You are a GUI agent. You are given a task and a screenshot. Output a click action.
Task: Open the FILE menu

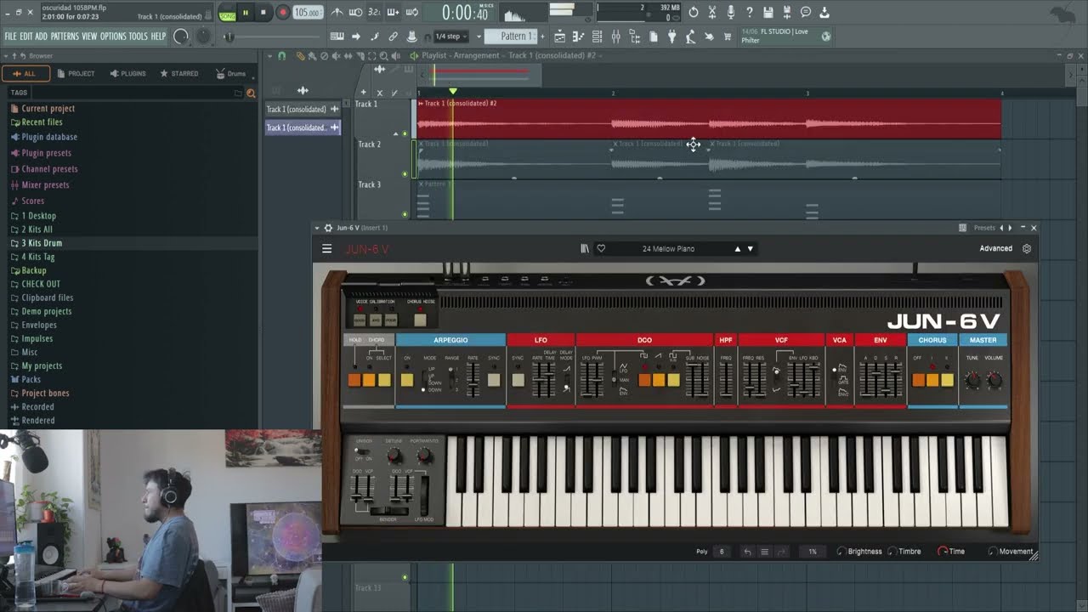tap(10, 37)
